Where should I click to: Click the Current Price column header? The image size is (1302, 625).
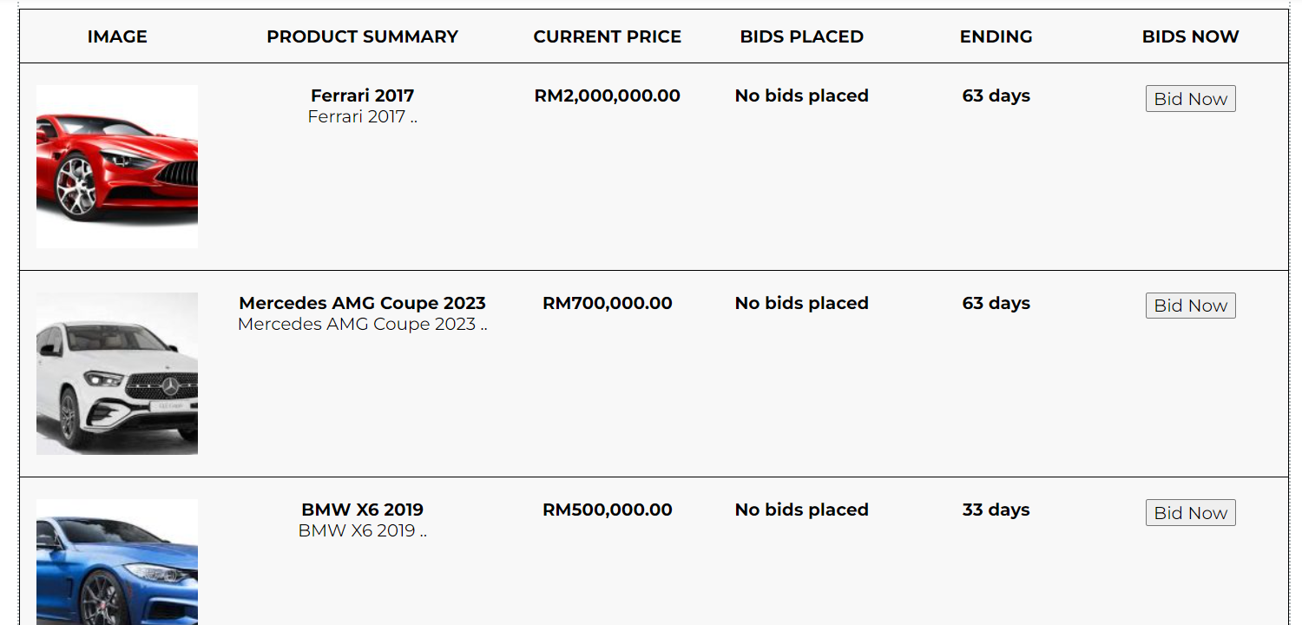pos(607,36)
